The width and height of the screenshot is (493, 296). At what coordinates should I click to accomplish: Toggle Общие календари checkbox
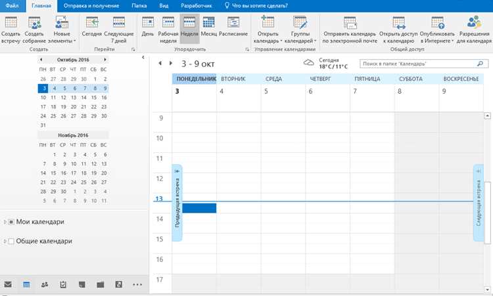[11, 242]
